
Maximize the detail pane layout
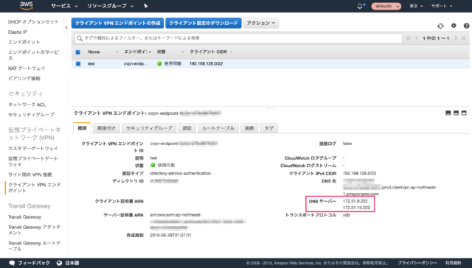[464, 113]
